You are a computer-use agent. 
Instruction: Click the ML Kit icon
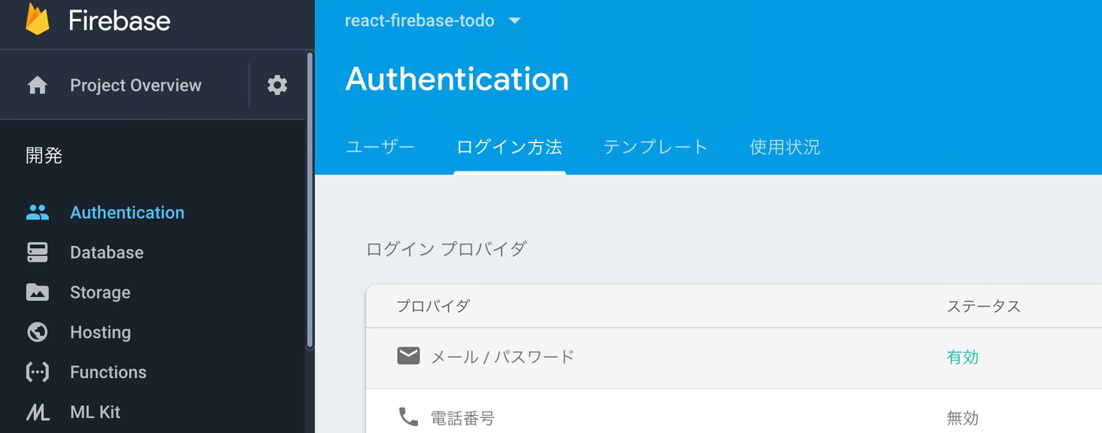pyautogui.click(x=37, y=413)
